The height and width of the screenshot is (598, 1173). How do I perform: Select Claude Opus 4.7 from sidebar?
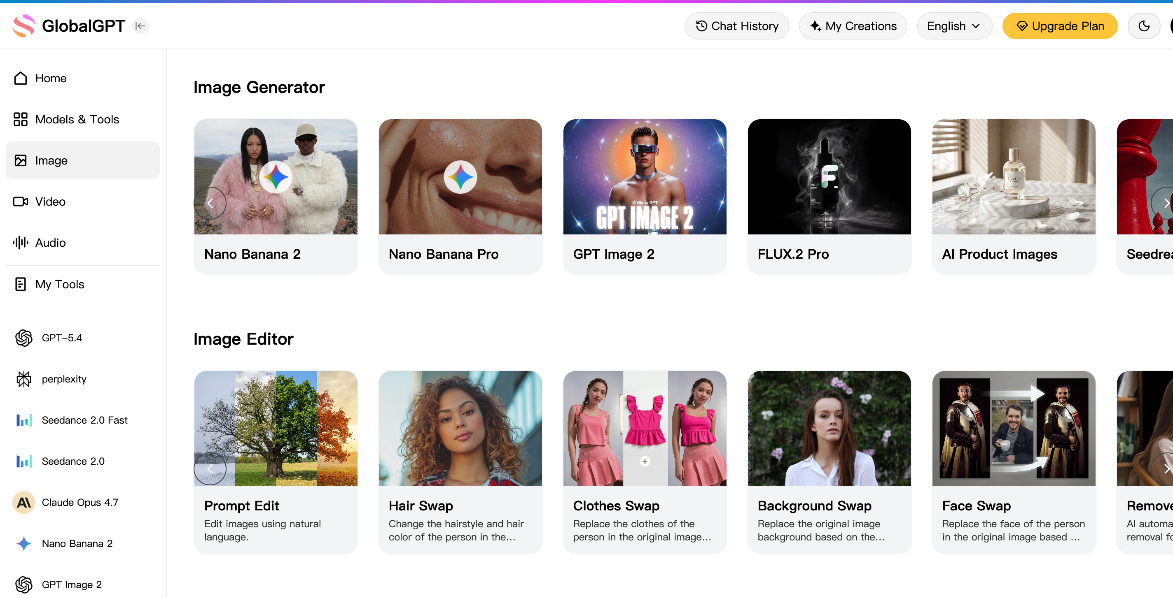[x=79, y=502]
